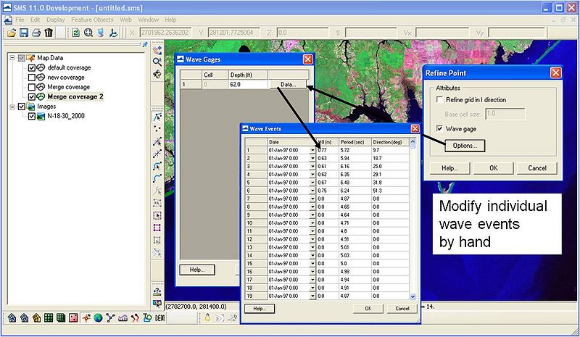Select the Create feature point dots tool

(x=157, y=129)
